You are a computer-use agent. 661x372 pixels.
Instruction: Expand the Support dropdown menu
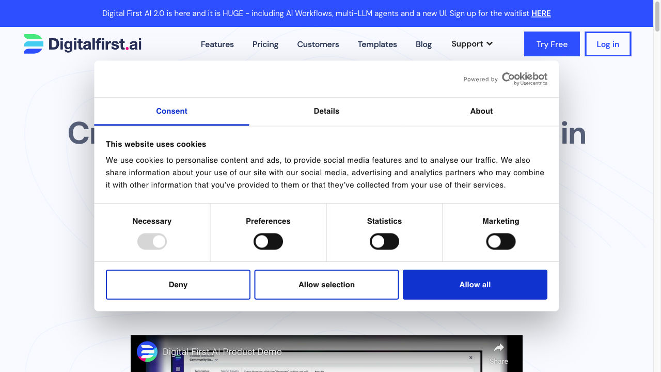472,44
